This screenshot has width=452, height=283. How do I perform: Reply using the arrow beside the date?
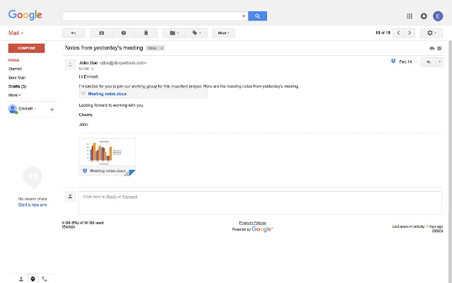[x=429, y=62]
